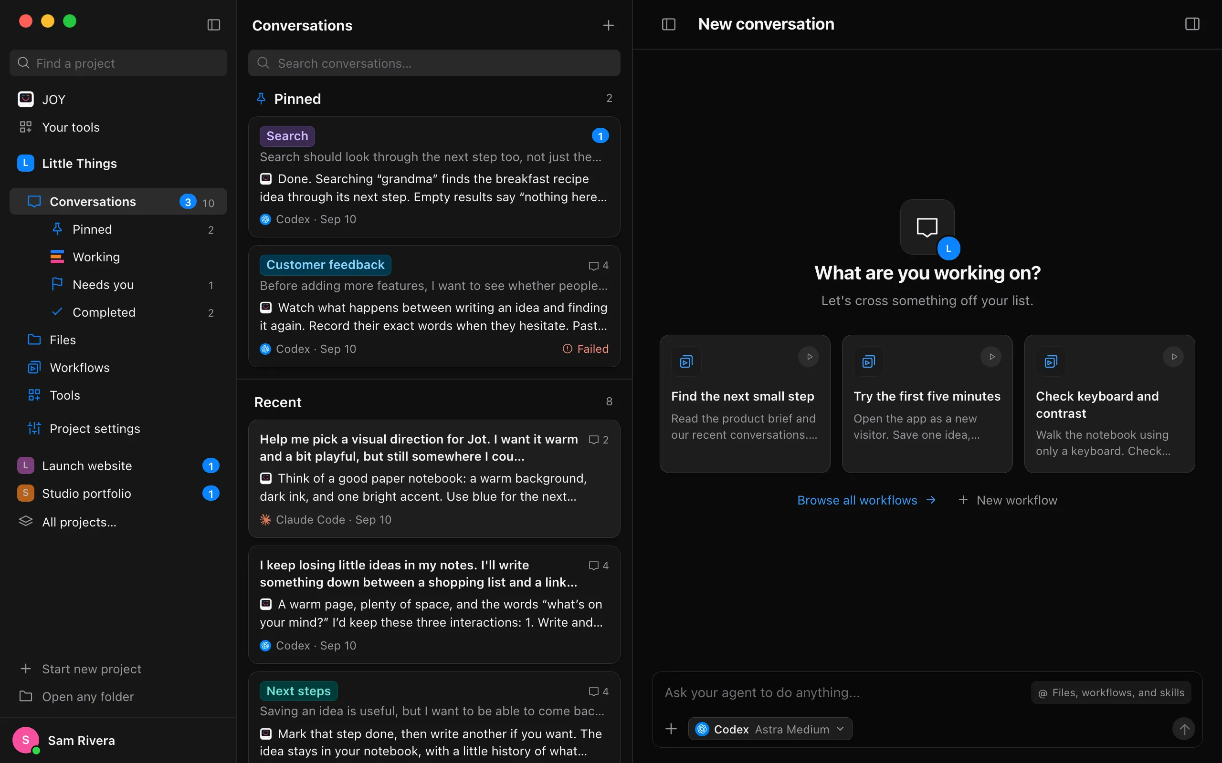Switch to Launch website project
The width and height of the screenshot is (1222, 763).
point(118,465)
